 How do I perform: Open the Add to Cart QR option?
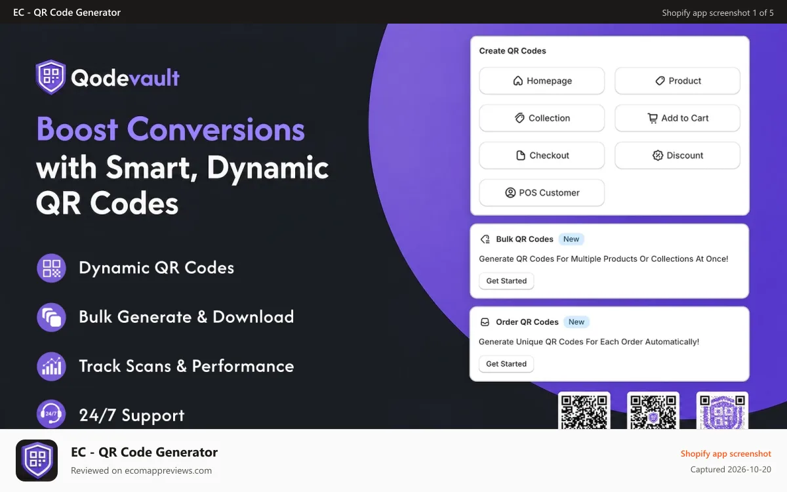tap(677, 118)
